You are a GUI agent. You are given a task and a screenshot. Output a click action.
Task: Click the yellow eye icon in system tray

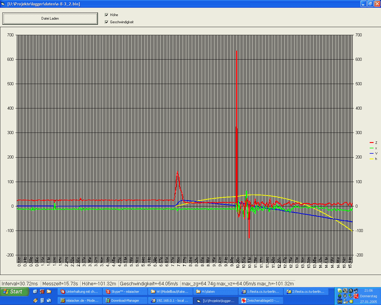tap(350, 301)
